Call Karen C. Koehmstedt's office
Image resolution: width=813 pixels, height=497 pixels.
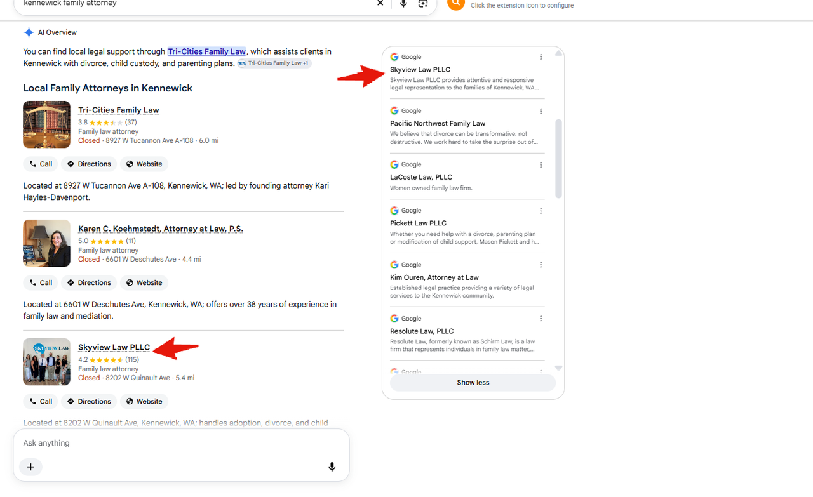(x=41, y=282)
